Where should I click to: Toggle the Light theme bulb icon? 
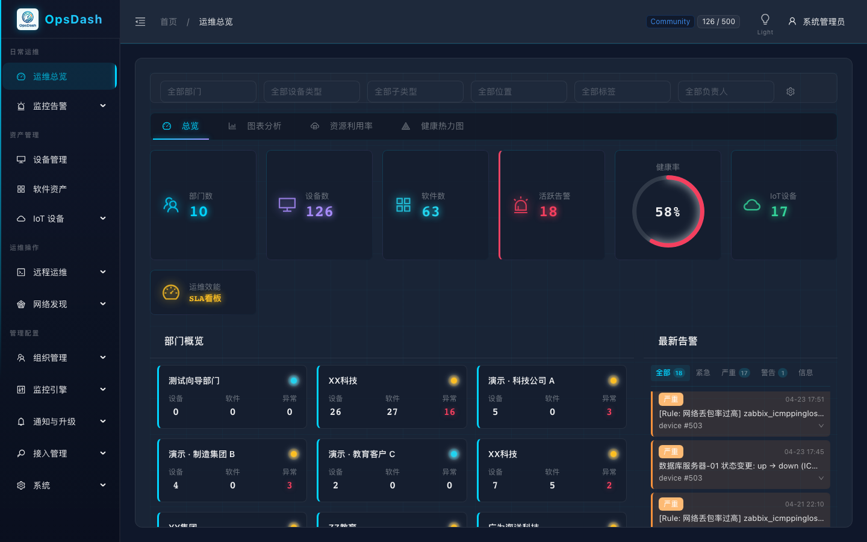pyautogui.click(x=765, y=19)
